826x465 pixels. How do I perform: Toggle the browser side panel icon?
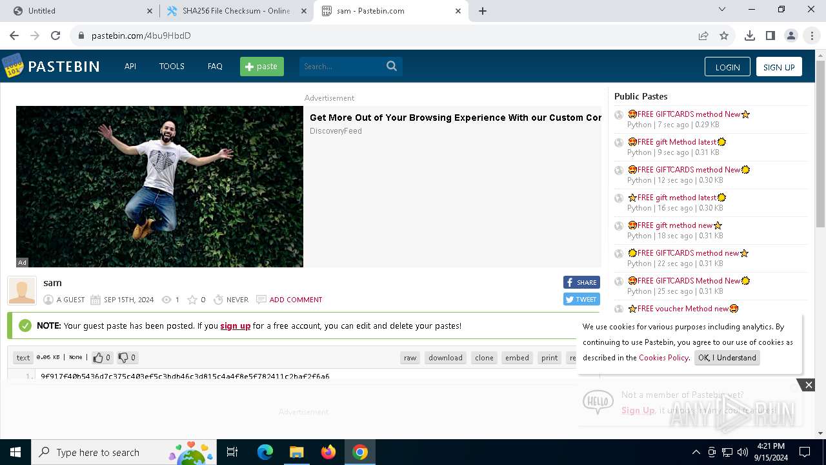[771, 36]
